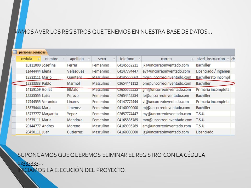This screenshot has height=188, width=251.
Task: Click cell with cedula 18575444
Action: [28, 108]
